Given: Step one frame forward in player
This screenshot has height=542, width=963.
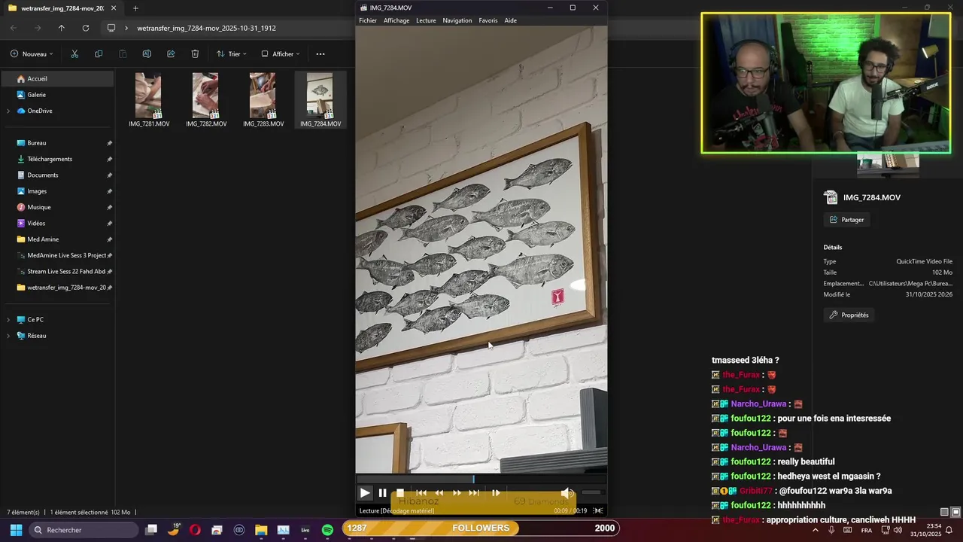Looking at the screenshot, I should (x=496, y=493).
